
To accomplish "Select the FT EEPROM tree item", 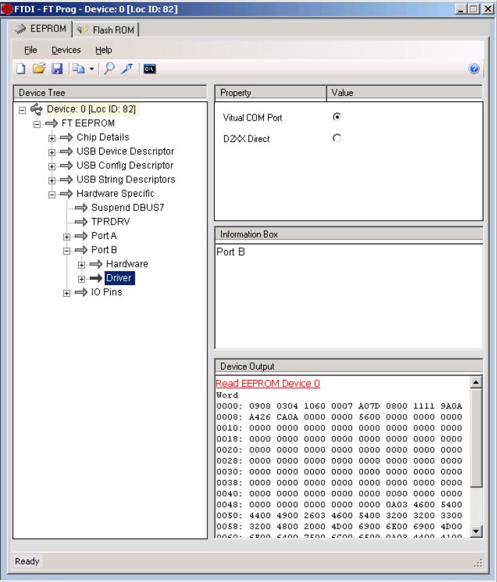I will [88, 123].
